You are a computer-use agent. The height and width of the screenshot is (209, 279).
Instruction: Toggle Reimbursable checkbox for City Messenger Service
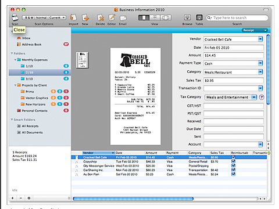[233, 165]
